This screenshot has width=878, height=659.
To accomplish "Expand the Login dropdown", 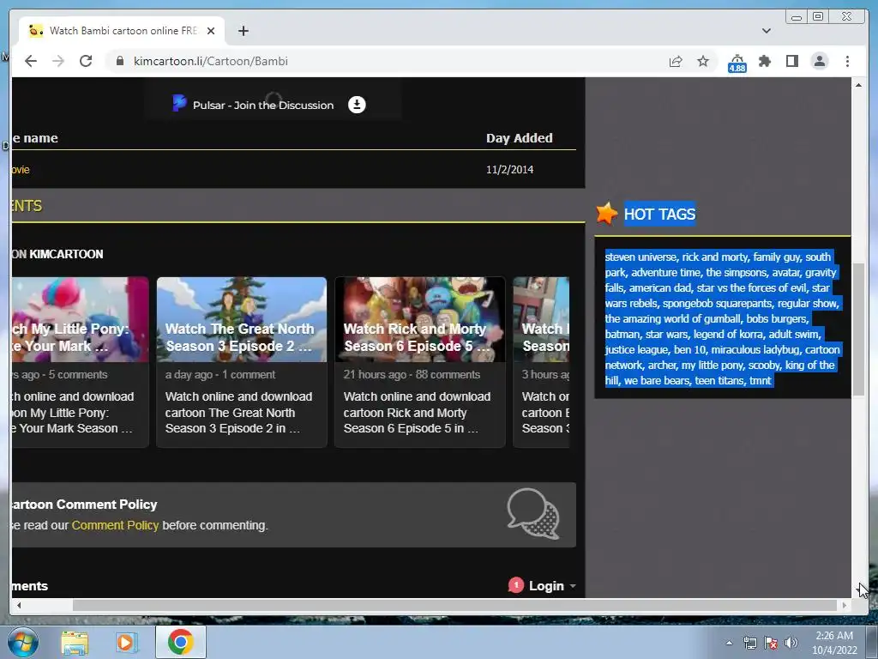I will point(552,585).
